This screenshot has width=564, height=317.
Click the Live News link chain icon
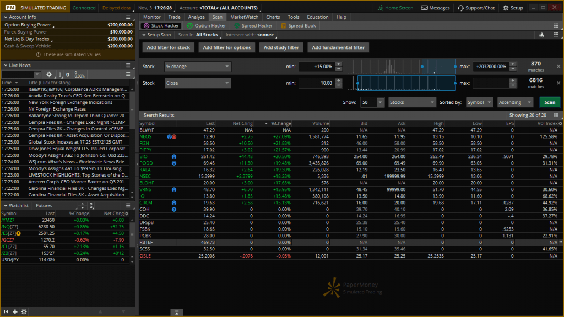coord(60,75)
